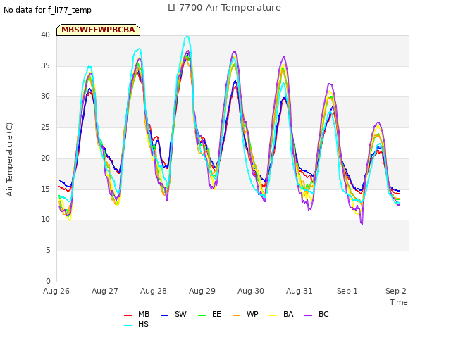451x338 pixels.
Task: Toggle the HS series in the legend
Action: tap(136, 324)
